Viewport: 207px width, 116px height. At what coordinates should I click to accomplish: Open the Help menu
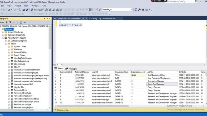coord(44,6)
